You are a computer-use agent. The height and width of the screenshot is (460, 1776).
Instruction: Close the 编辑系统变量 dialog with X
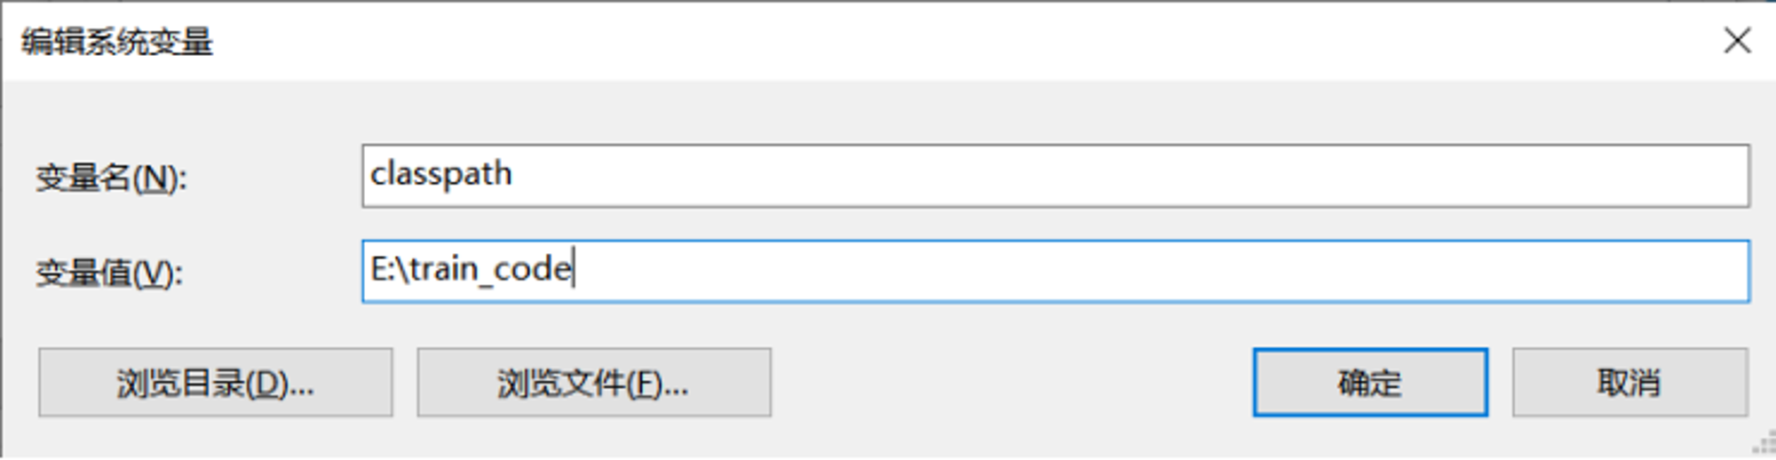coord(1737,40)
